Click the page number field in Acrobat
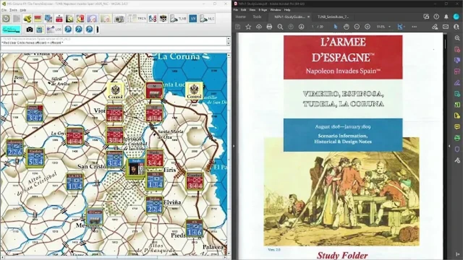This screenshot has width=463, height=260. pos(313,27)
